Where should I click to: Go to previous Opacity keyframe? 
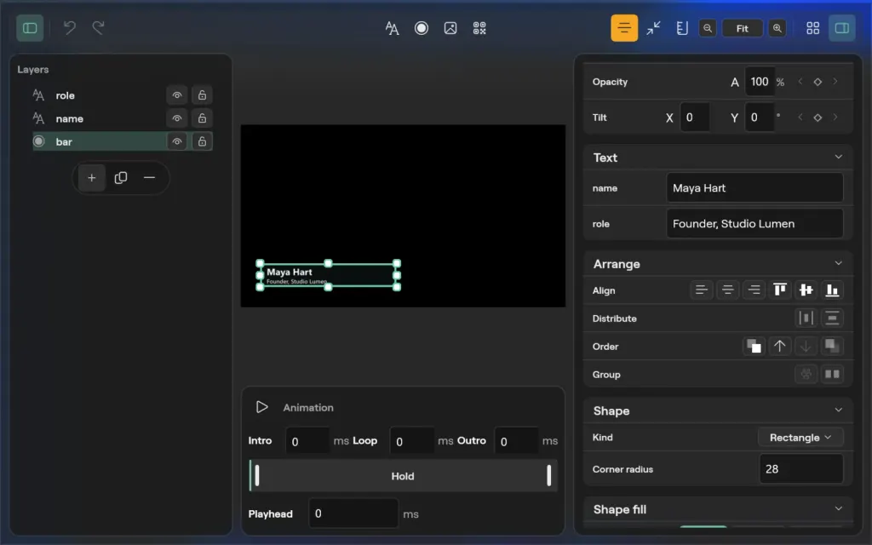(x=800, y=82)
